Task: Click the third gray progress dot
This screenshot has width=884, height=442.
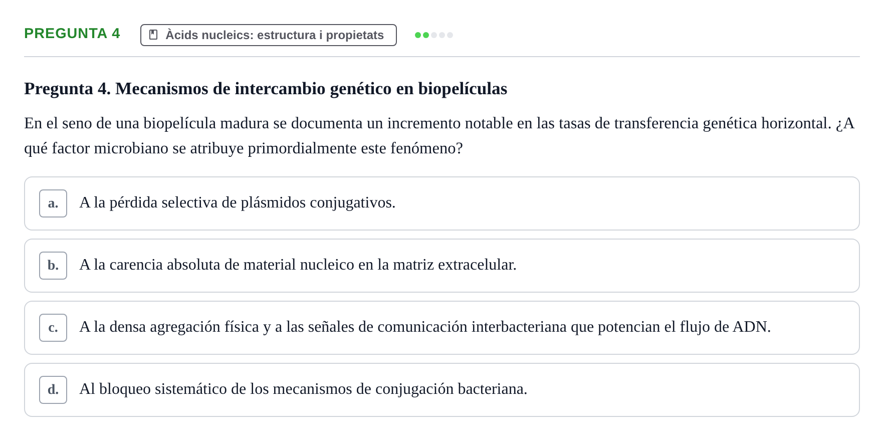Action: pyautogui.click(x=434, y=35)
